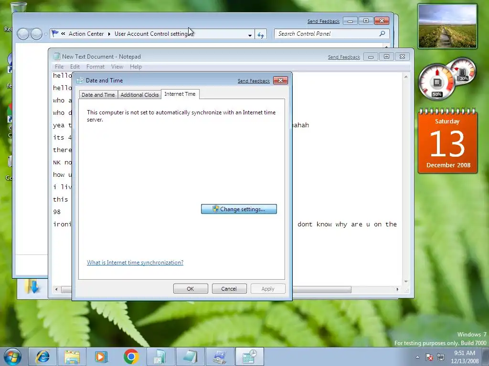Click the Change settings button

[239, 209]
